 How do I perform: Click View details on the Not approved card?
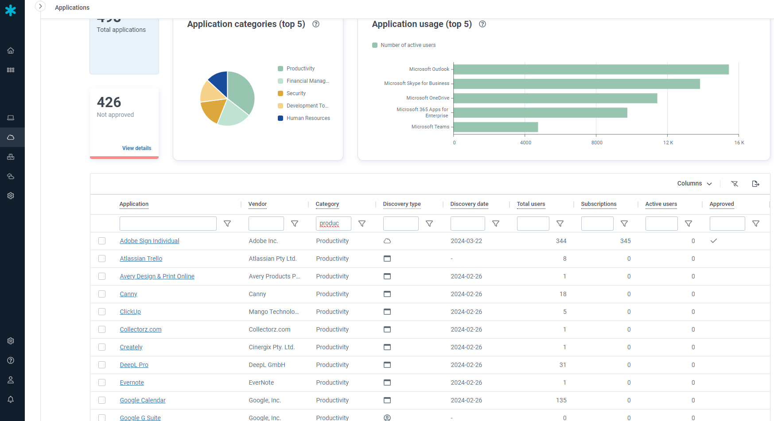click(136, 148)
